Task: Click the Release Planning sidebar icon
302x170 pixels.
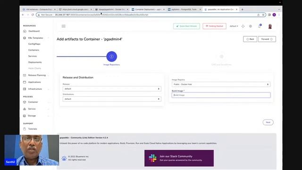Action: point(25,75)
